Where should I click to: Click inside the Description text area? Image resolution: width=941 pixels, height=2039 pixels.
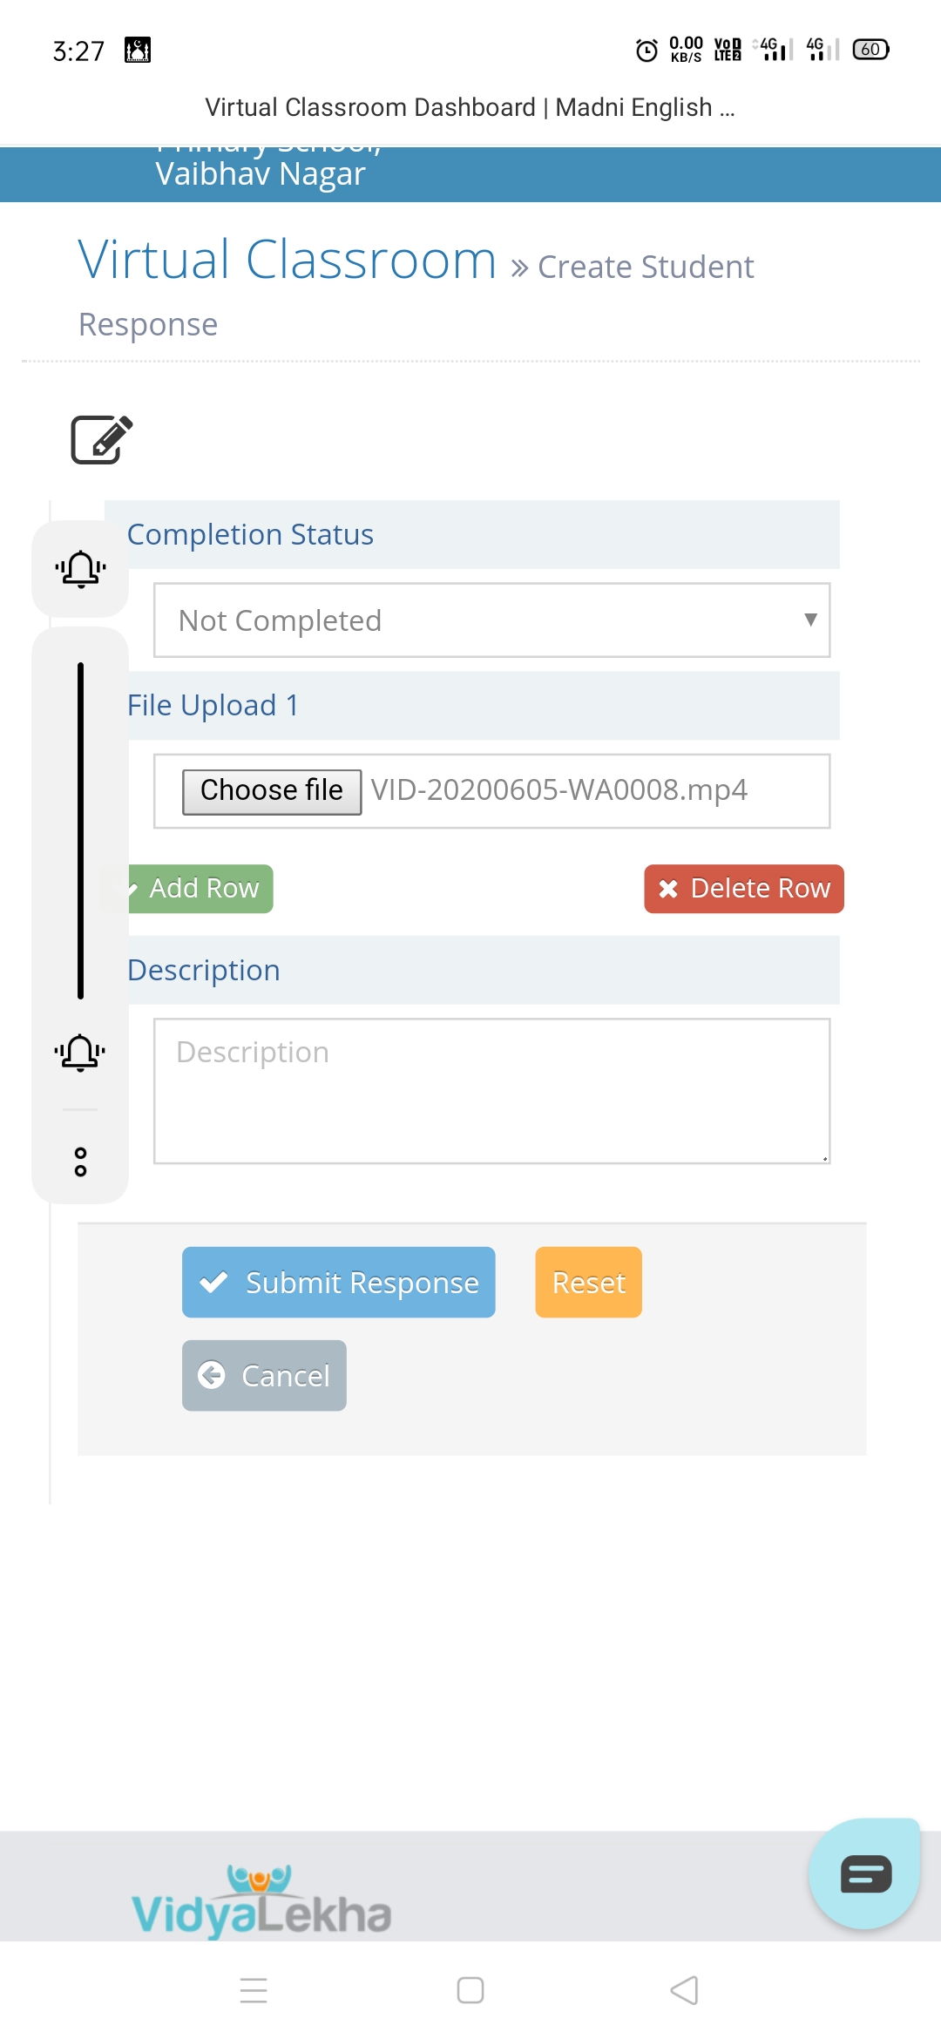point(492,1091)
